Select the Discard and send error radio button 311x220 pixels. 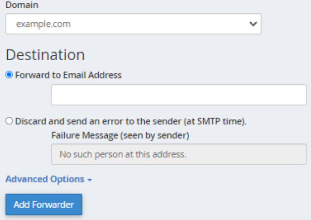tap(9, 121)
